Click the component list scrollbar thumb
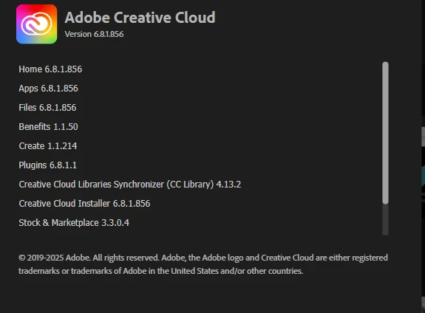 (x=385, y=133)
